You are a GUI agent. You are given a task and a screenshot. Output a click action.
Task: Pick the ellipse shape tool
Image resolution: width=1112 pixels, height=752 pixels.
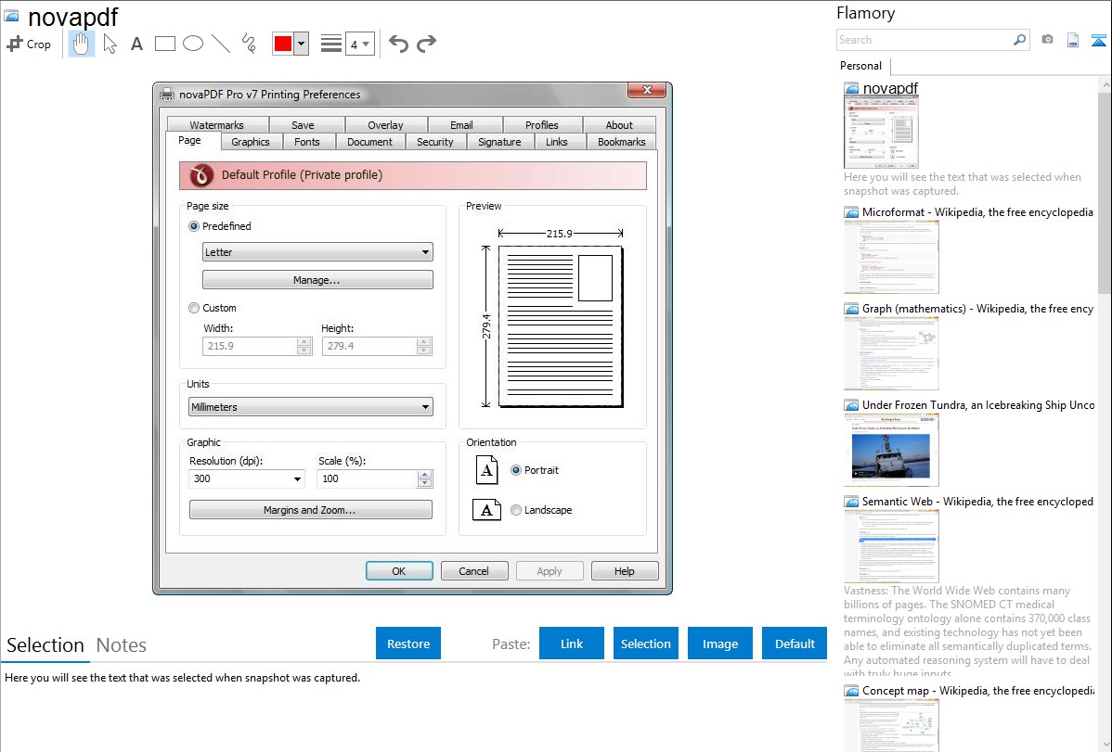coord(193,44)
